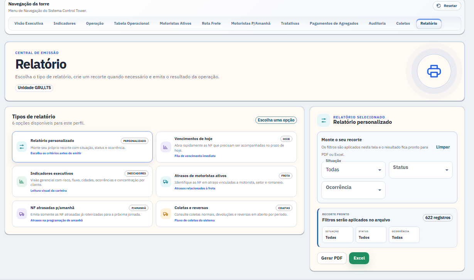Viewport: 474px width, 280px height.
Task: Select the Relatório personalizado report card
Action: click(x=82, y=147)
